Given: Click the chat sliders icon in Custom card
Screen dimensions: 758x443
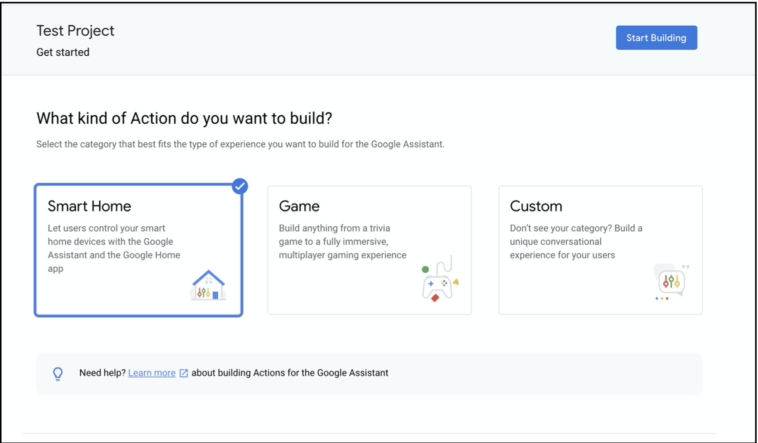Looking at the screenshot, I should click(671, 282).
